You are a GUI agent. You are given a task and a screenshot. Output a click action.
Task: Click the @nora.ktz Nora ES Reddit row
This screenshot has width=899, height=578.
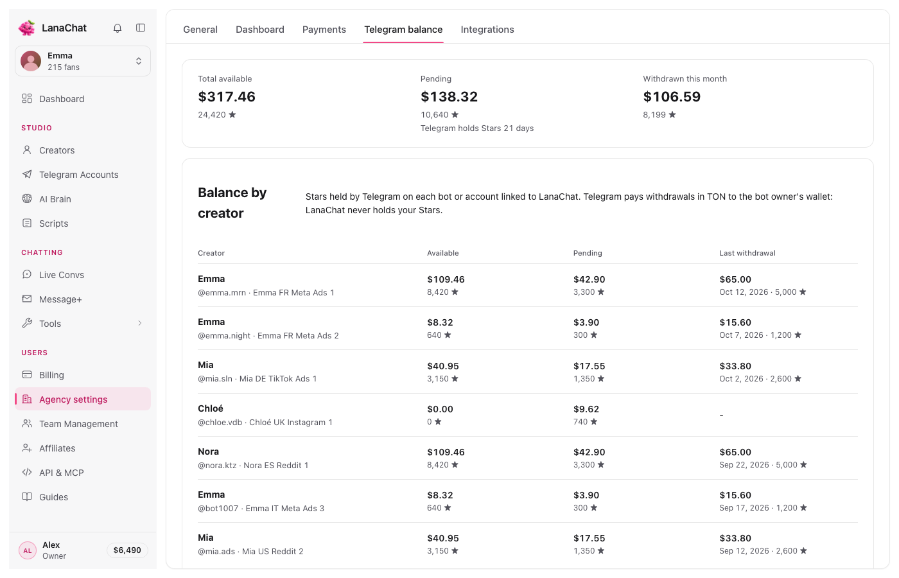[x=528, y=458]
